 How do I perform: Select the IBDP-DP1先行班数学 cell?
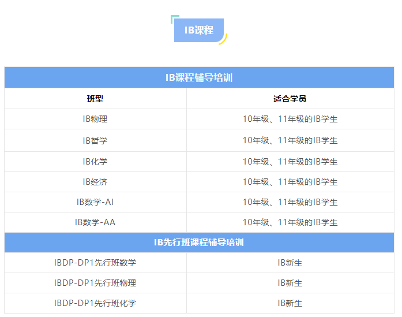[x=95, y=263]
